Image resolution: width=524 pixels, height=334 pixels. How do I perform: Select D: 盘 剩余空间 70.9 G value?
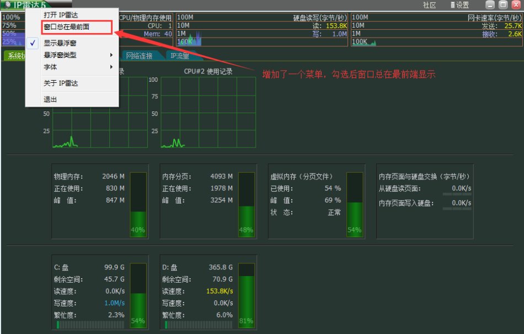tap(223, 279)
